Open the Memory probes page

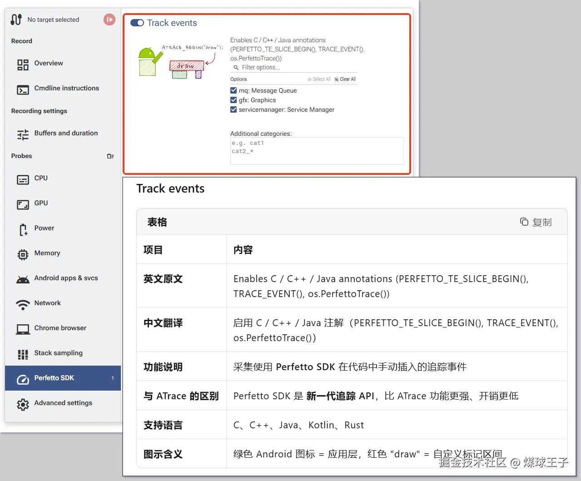[x=63, y=253]
